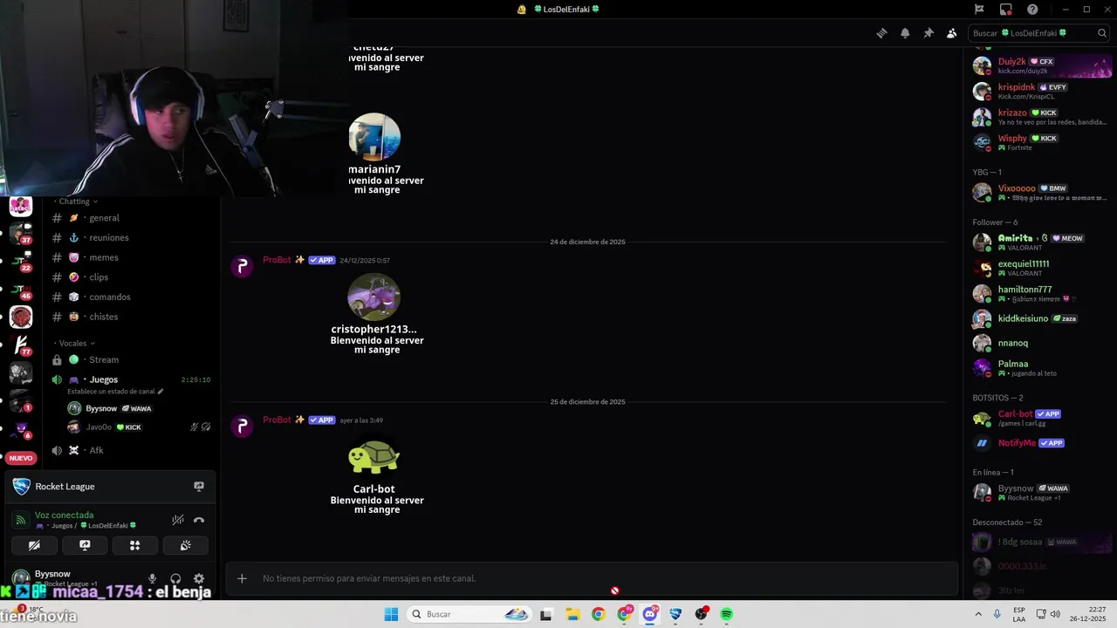Select the locked Stream voice channel
1117x628 pixels.
point(132,359)
